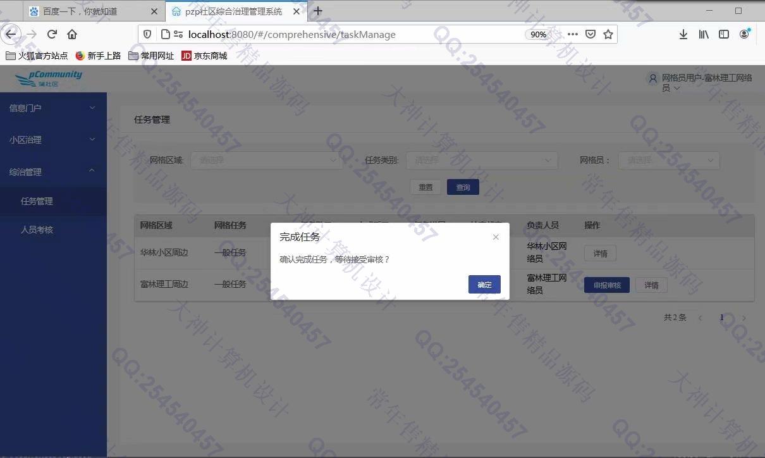This screenshot has height=458, width=765.
Task: Open the 京东商城 bookmark
Action: point(204,56)
